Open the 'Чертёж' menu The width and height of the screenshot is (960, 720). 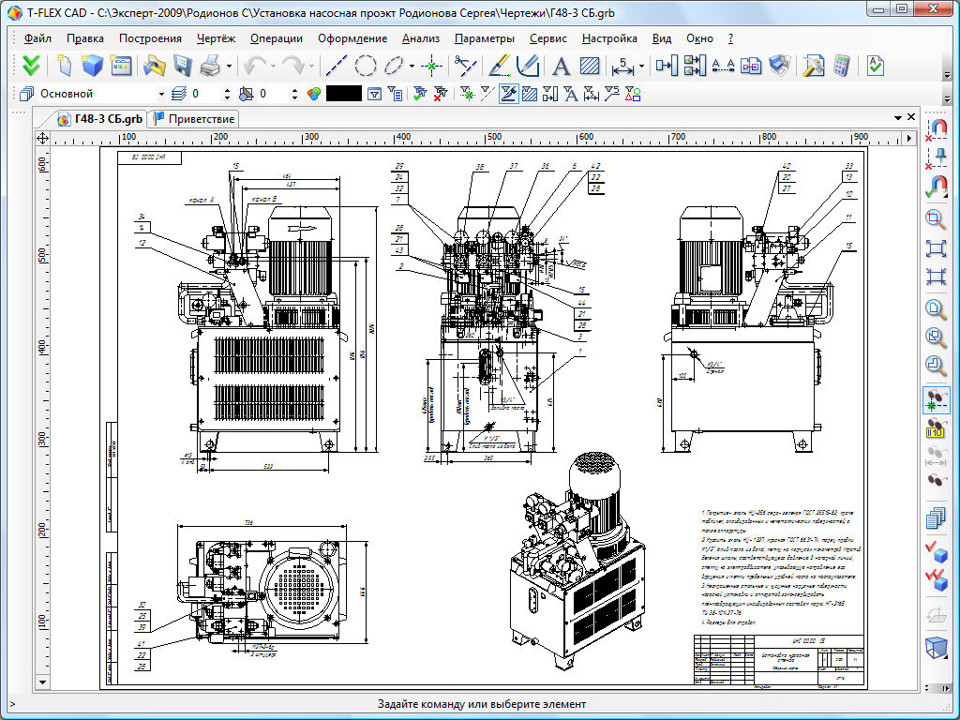tap(216, 38)
